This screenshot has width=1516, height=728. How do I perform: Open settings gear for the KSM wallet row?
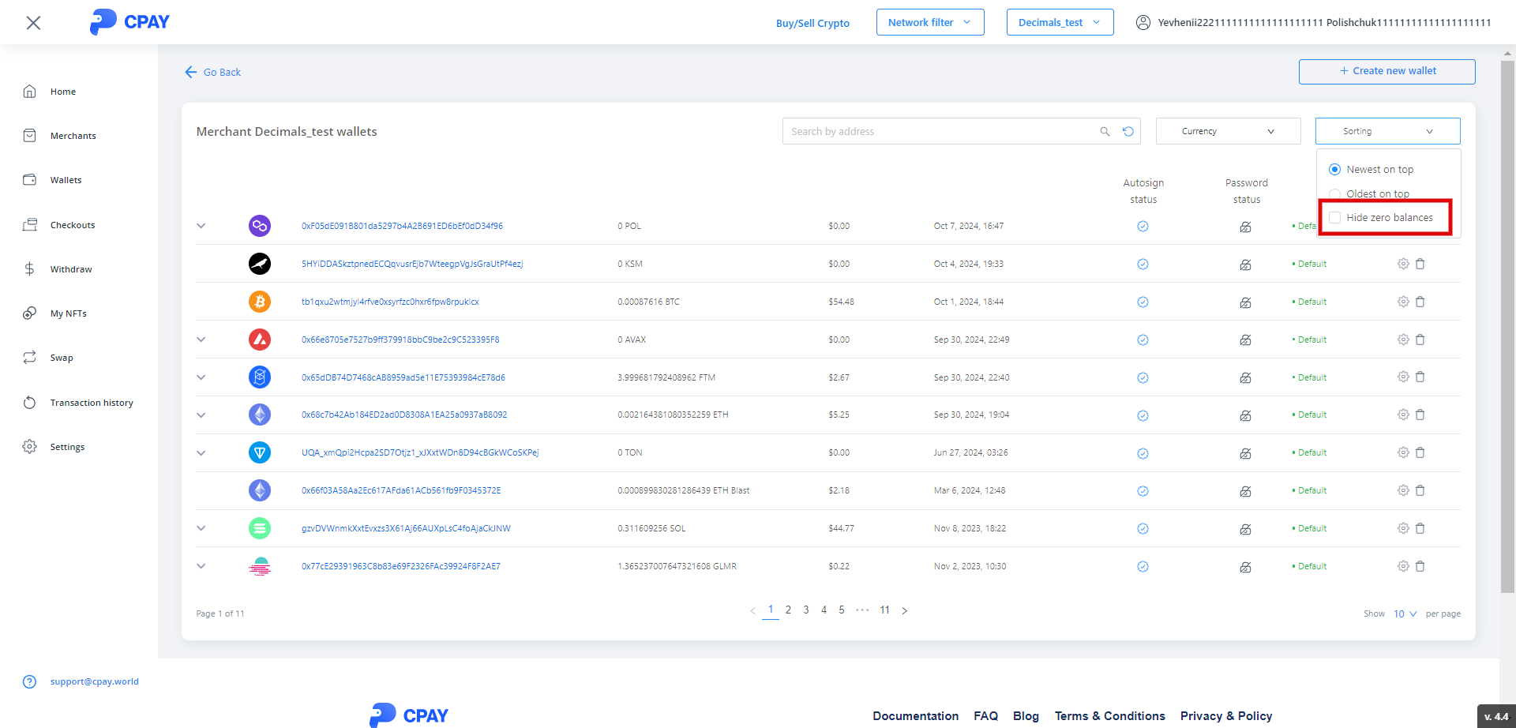point(1403,264)
